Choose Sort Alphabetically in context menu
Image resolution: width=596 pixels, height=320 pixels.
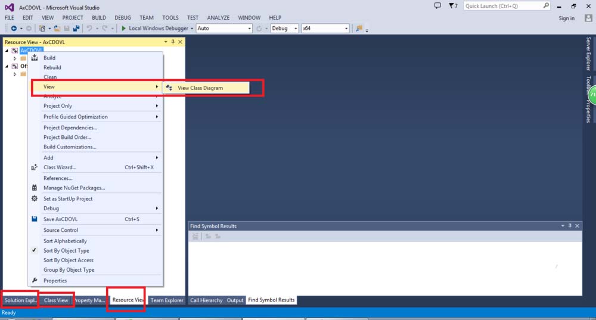[x=65, y=241]
